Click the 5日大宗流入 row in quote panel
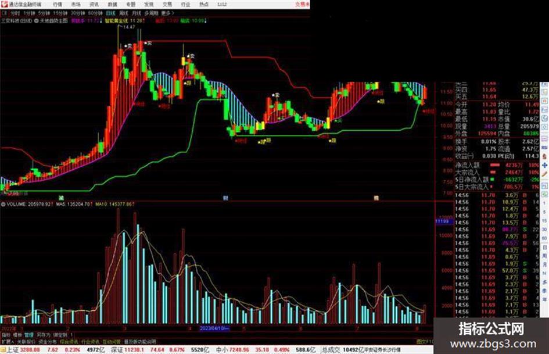The width and height of the screenshot is (549, 354). click(x=497, y=187)
